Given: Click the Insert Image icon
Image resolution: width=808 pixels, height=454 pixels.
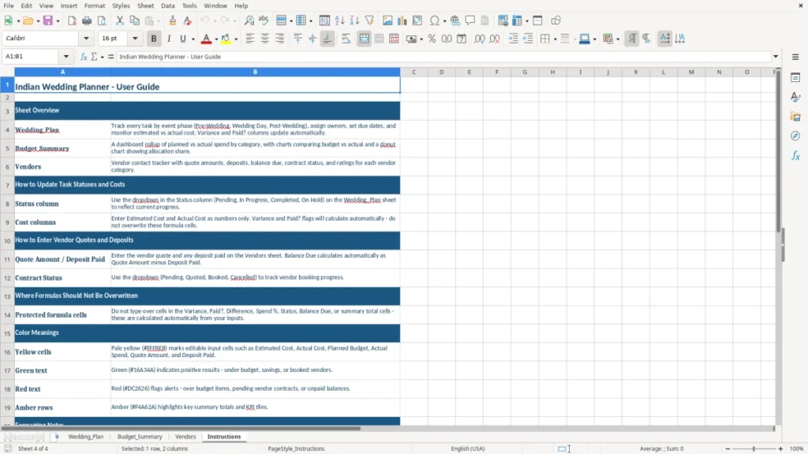Looking at the screenshot, I should [387, 20].
